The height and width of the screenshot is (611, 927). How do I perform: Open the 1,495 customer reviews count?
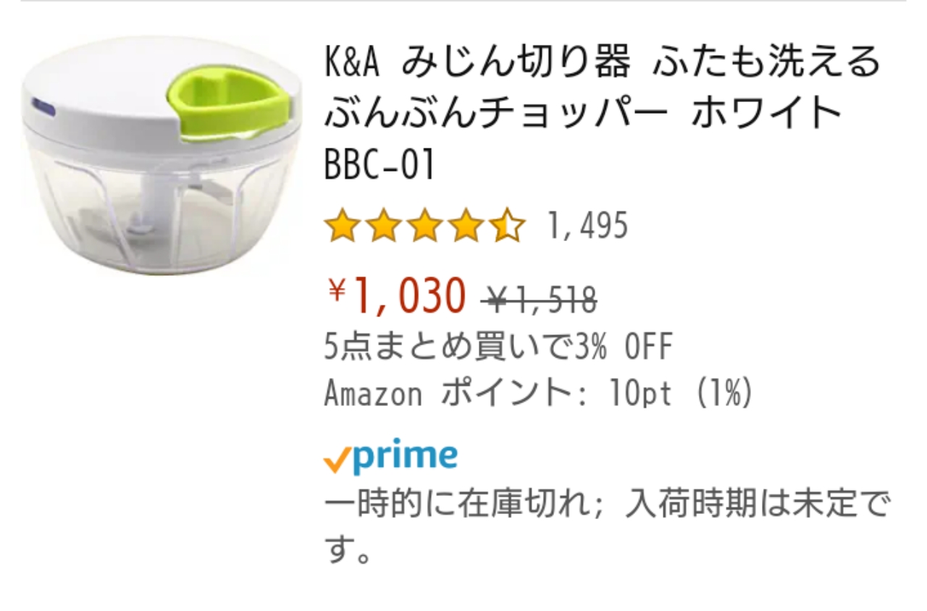pos(587,227)
